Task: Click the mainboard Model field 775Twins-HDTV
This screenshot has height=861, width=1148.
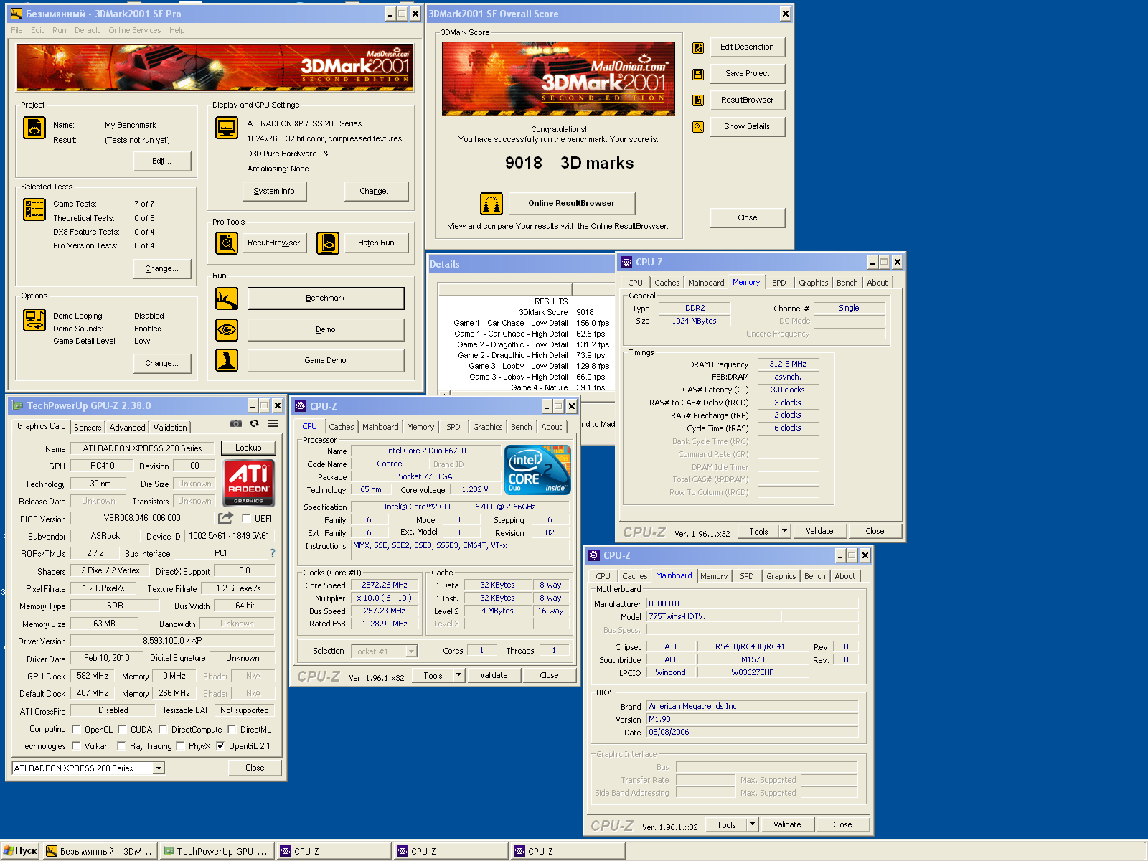Action: pos(714,616)
